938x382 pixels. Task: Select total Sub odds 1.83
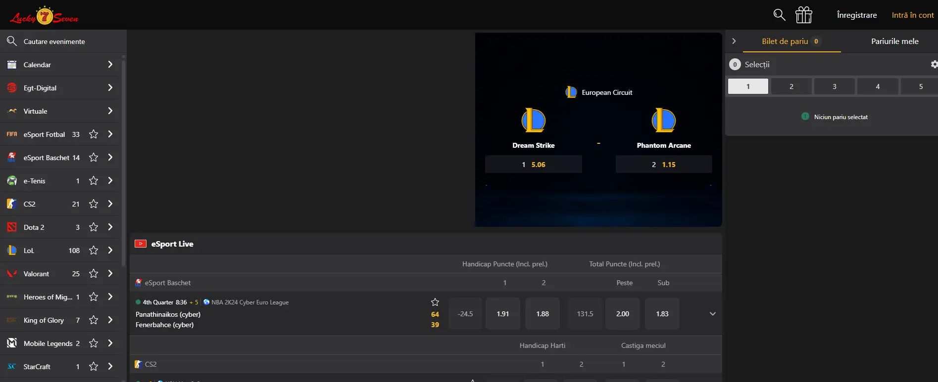coord(662,314)
